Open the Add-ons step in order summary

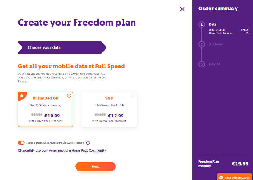click(216, 44)
